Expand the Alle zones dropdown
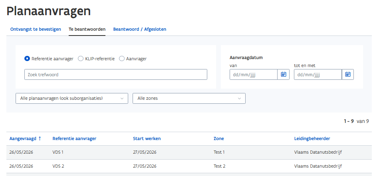This screenshot has width=377, height=176. [189, 99]
